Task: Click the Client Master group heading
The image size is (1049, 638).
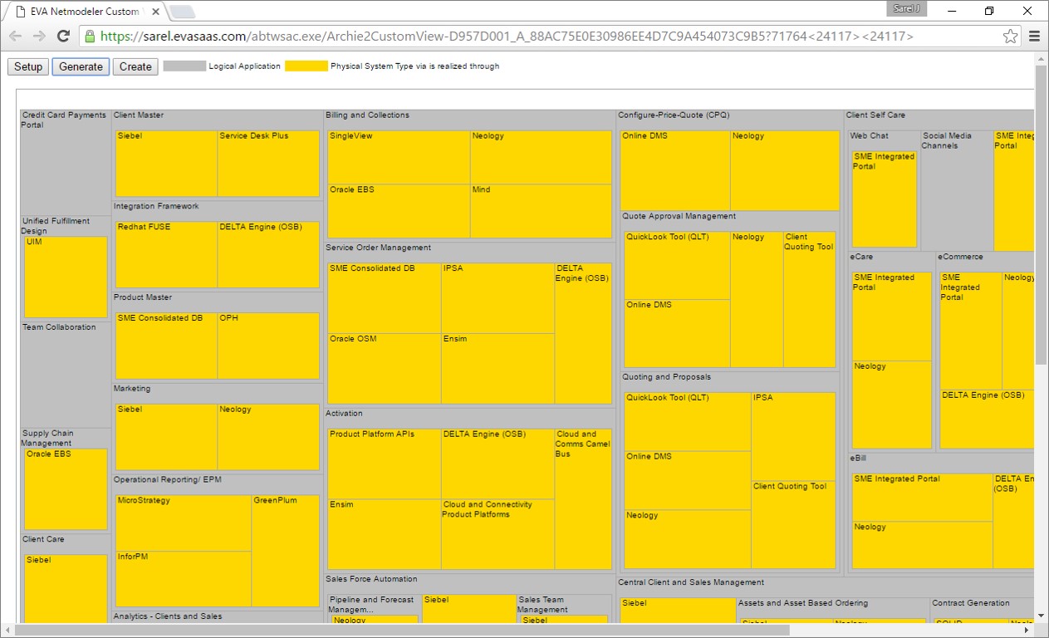Action: pos(139,115)
